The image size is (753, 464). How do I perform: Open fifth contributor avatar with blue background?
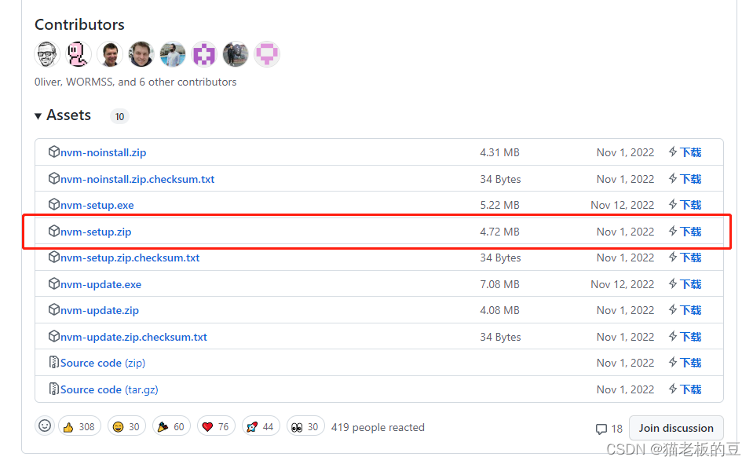click(x=173, y=54)
